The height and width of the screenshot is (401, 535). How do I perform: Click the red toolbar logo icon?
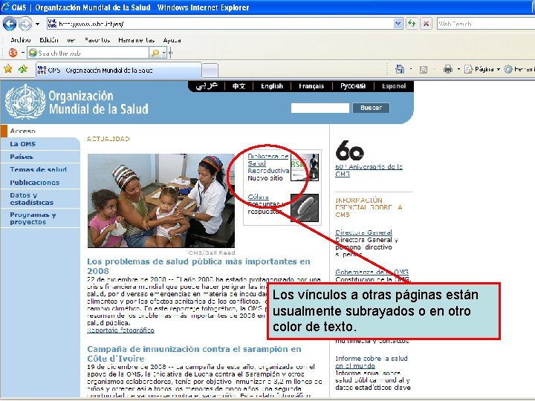(x=13, y=53)
